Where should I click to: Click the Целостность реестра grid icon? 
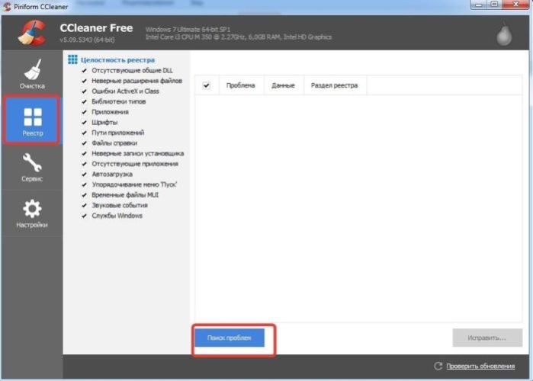click(x=72, y=59)
